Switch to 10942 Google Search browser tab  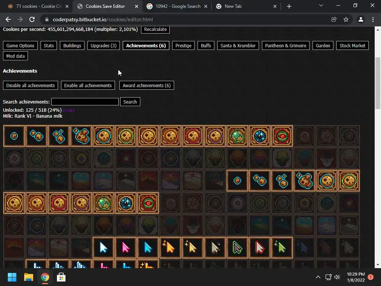click(x=177, y=6)
